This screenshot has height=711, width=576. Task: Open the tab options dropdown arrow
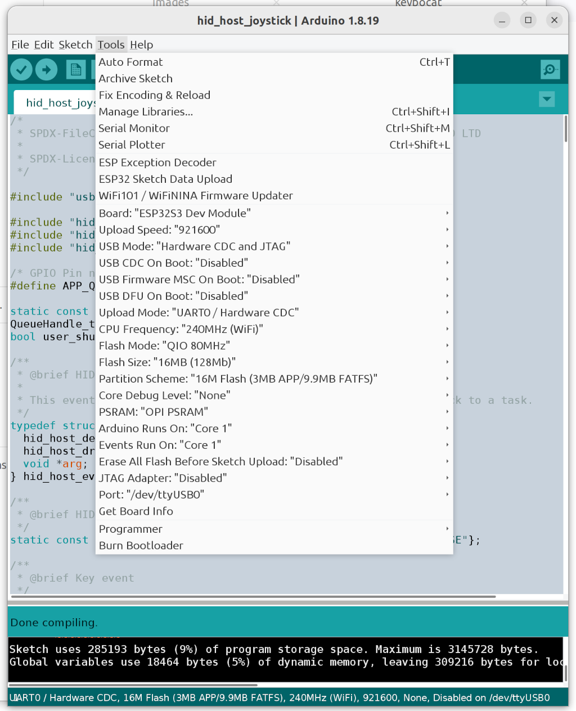click(547, 100)
